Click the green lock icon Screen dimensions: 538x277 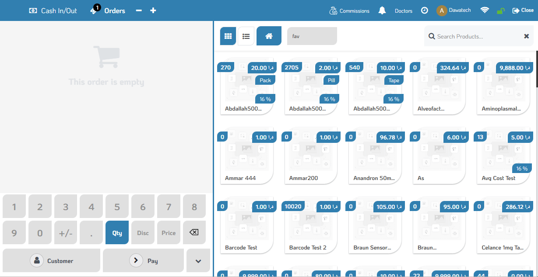501,10
